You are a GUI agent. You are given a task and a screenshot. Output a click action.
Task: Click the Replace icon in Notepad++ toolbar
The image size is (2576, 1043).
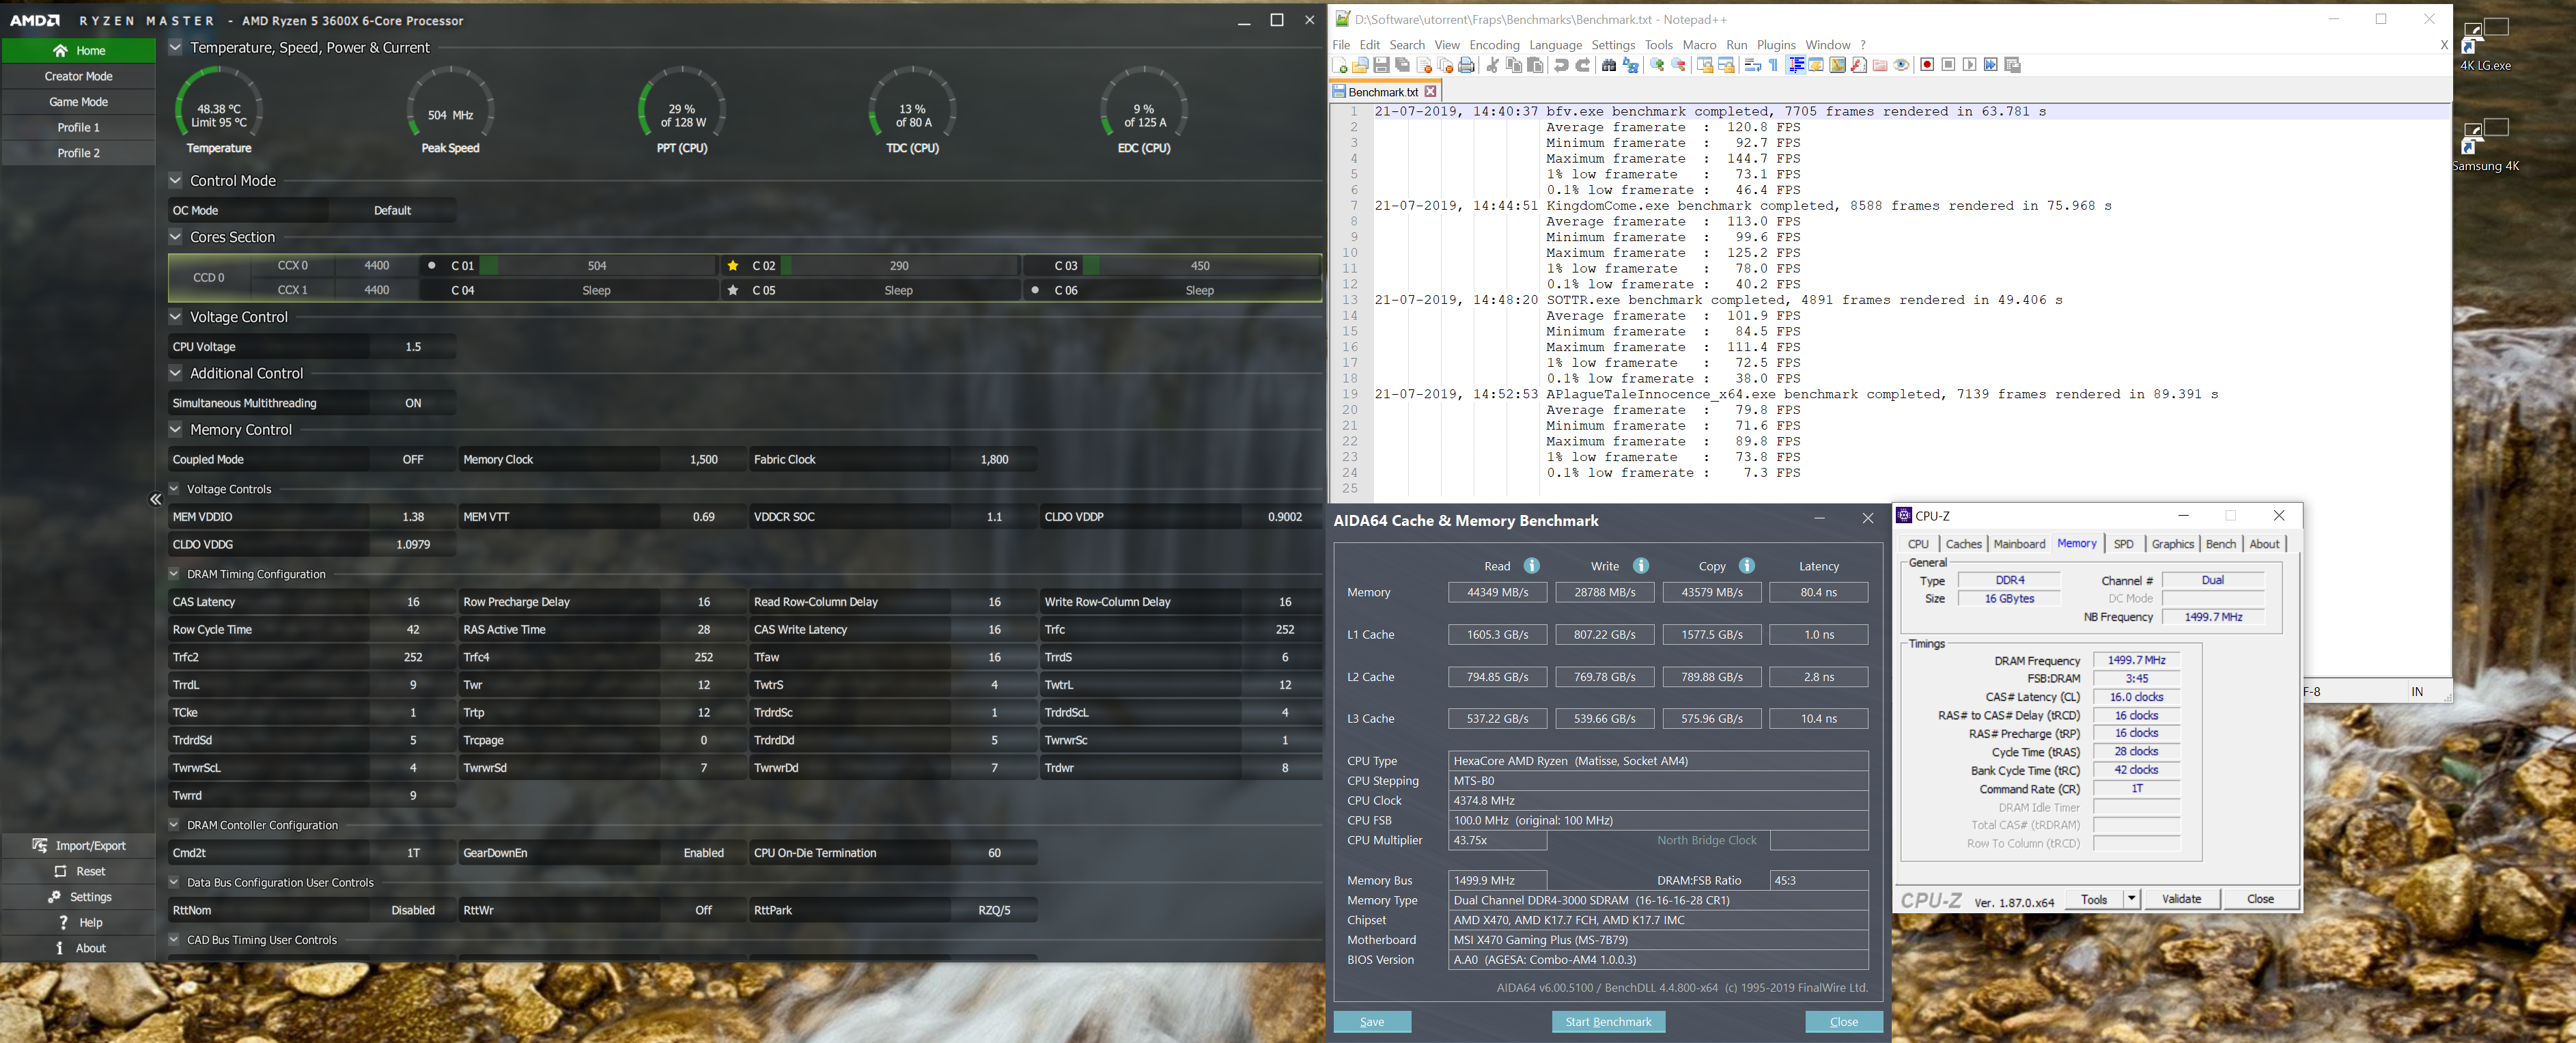point(1630,65)
